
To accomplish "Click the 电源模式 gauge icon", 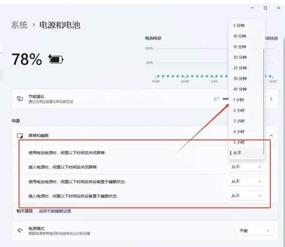I will 20,231.
